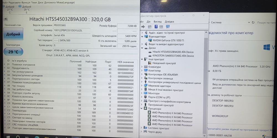Expand the Системні пристрої category
This screenshot has width=277, height=138.
(141, 127)
